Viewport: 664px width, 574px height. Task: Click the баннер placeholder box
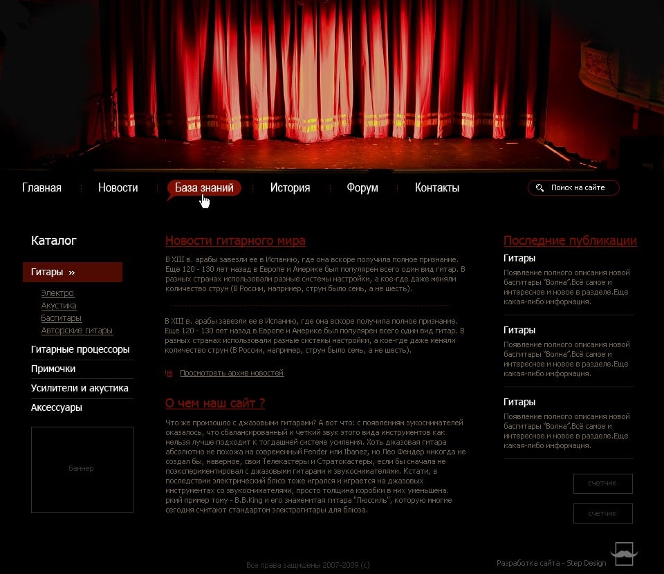82,470
